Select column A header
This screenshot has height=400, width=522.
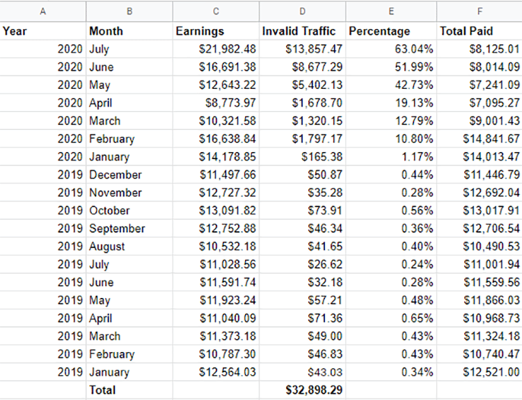point(43,11)
